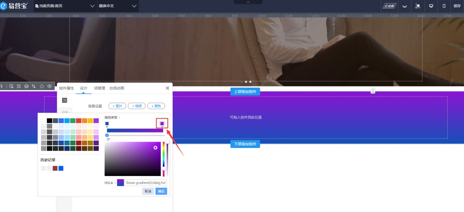
Task: Click the ruler guides icon in top bar
Action: point(418,6)
